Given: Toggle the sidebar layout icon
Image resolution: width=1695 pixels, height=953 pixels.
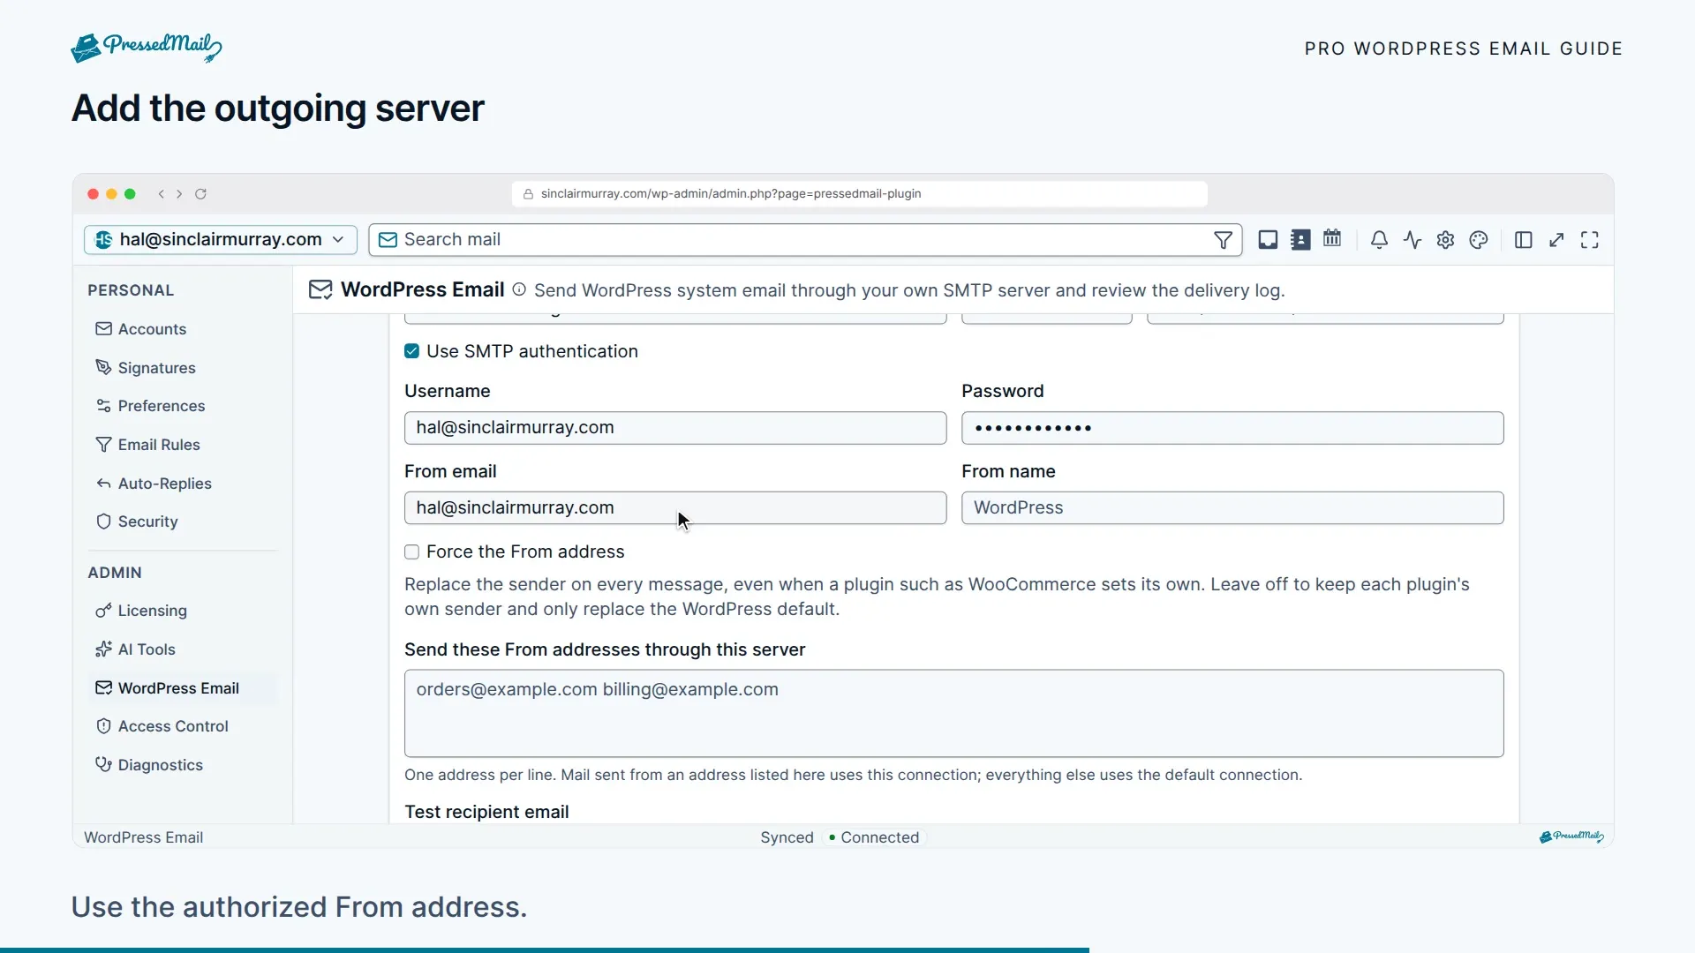Looking at the screenshot, I should (x=1523, y=240).
